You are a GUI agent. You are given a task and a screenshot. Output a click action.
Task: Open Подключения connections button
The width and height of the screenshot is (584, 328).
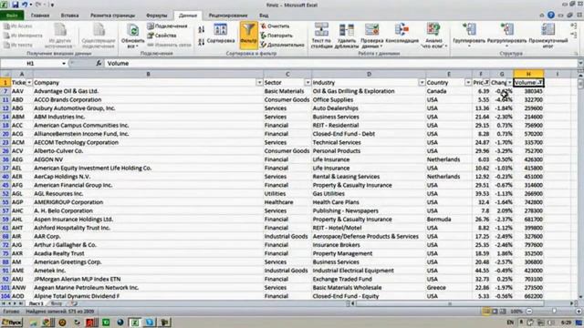pyautogui.click(x=167, y=26)
